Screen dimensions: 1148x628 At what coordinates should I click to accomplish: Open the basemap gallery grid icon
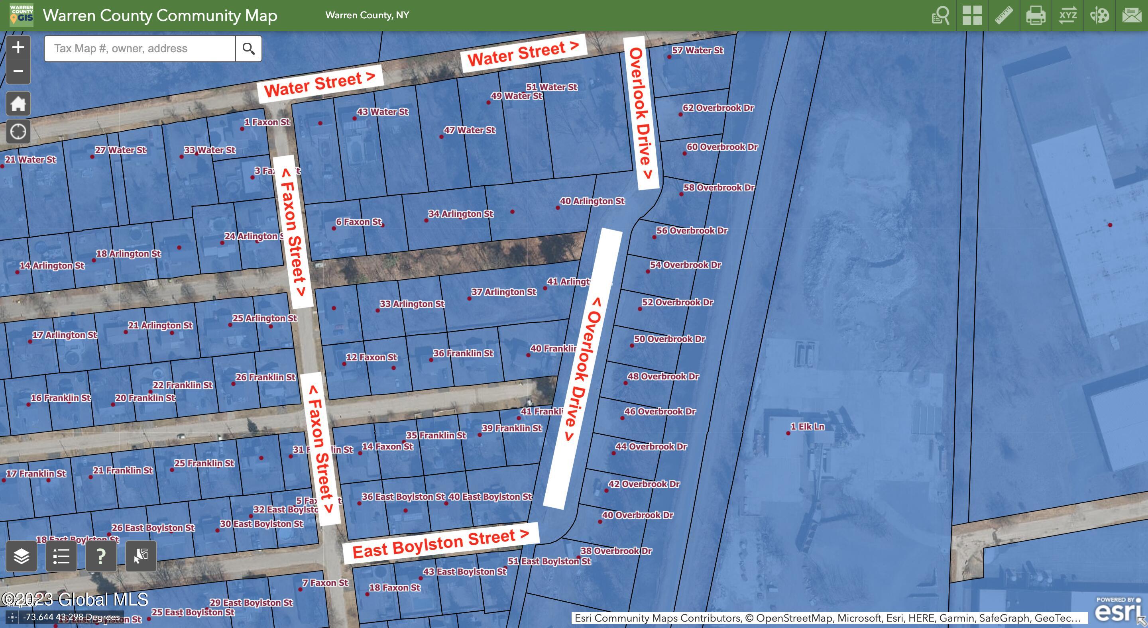(x=972, y=16)
